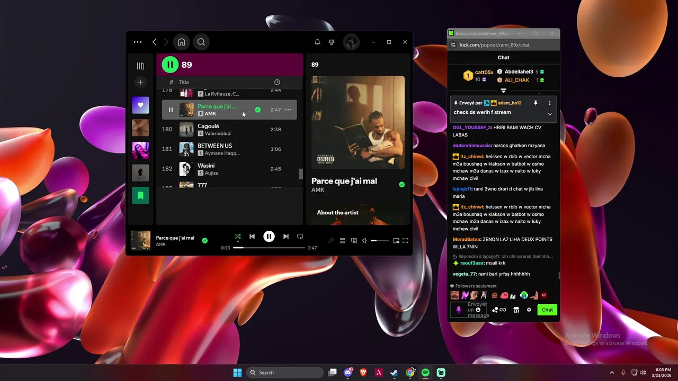Screen dimensions: 678x381
Task: Toggle shuffle playback
Action: point(238,237)
